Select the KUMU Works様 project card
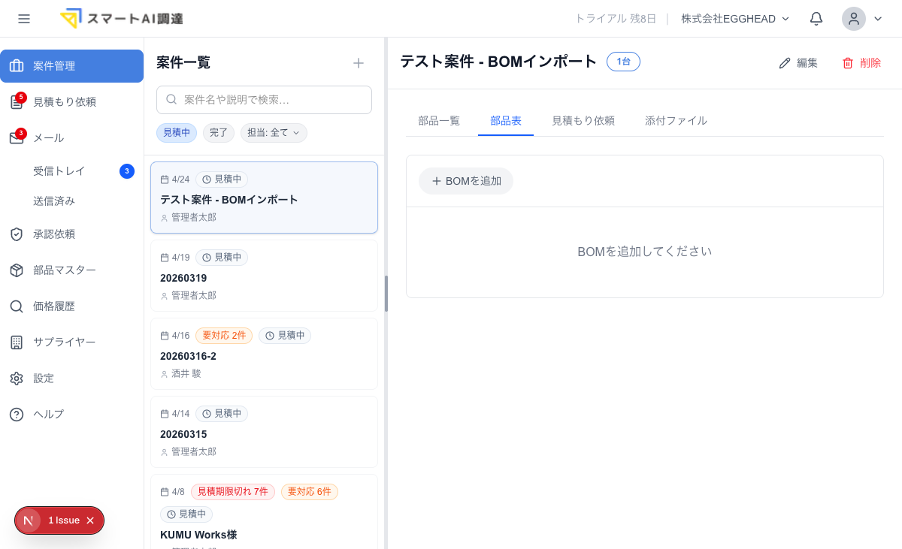The height and width of the screenshot is (549, 902). [264, 511]
